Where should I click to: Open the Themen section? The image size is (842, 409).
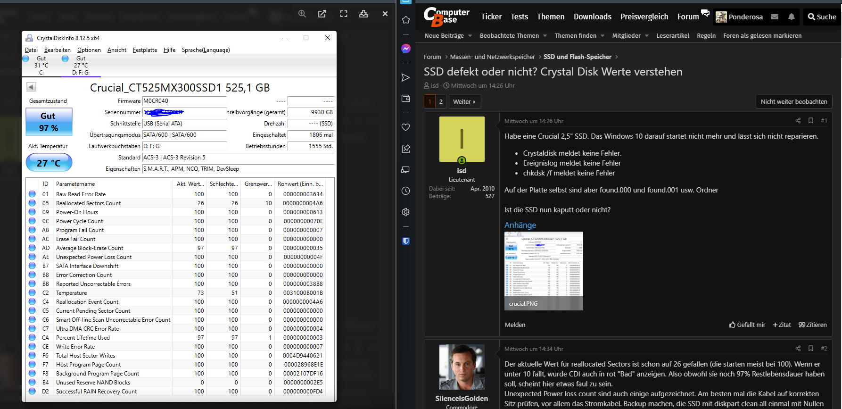click(551, 17)
